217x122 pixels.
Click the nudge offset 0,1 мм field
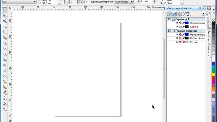coord(146,1)
